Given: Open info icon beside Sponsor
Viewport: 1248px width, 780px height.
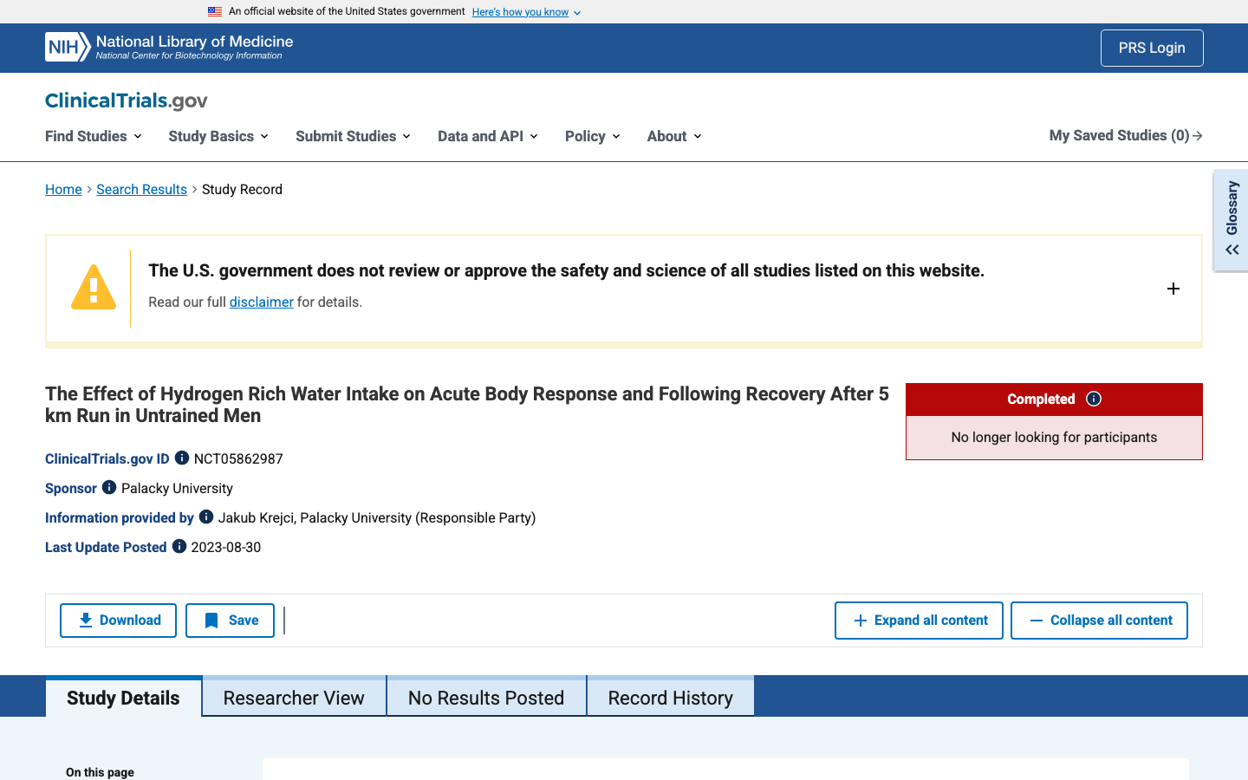Looking at the screenshot, I should tap(109, 487).
